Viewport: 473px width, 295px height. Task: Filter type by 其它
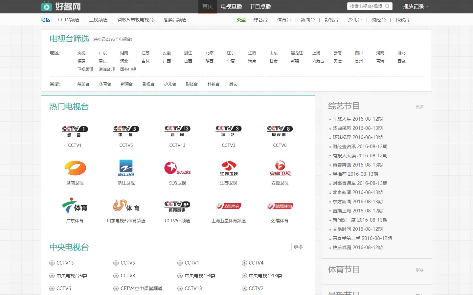[x=233, y=84]
